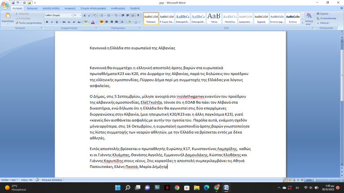344x193 pixels.
Task: Click the Εύρεση find button
Action: (323, 14)
